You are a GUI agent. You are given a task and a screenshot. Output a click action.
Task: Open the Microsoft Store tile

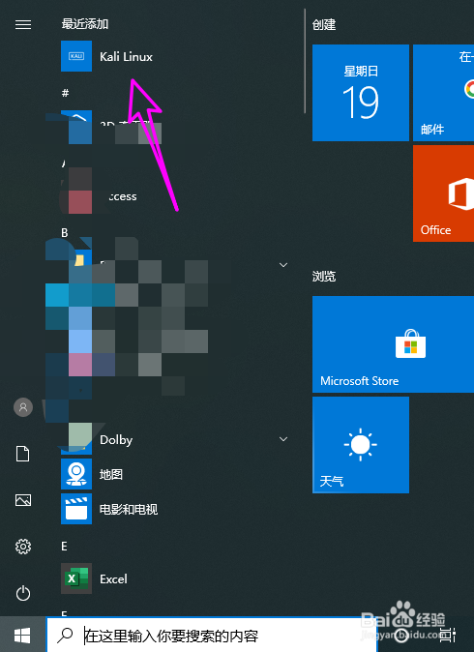[x=393, y=344]
